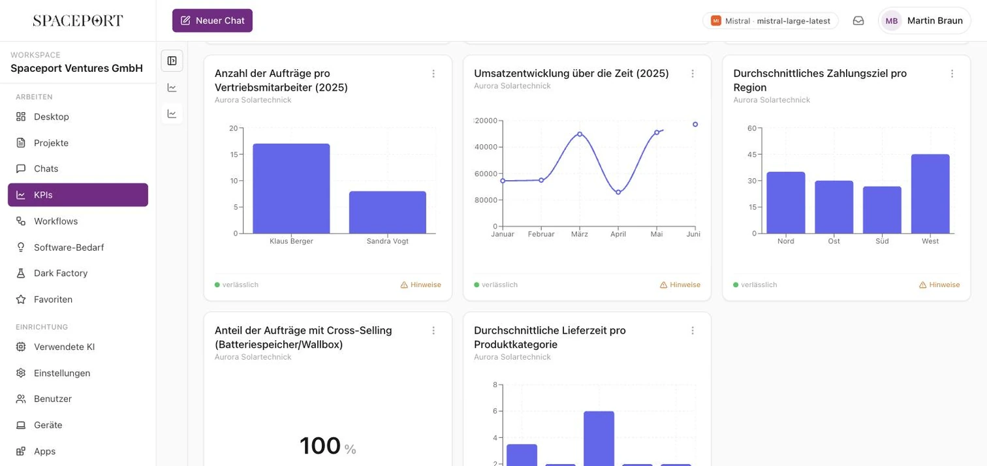Click the Favoriten star icon

click(x=21, y=300)
